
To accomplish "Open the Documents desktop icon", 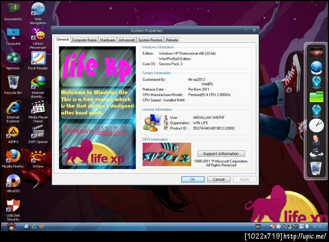I will tap(13, 12).
